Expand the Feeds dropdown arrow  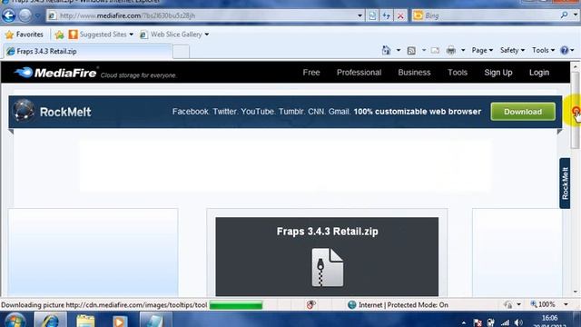coord(424,50)
